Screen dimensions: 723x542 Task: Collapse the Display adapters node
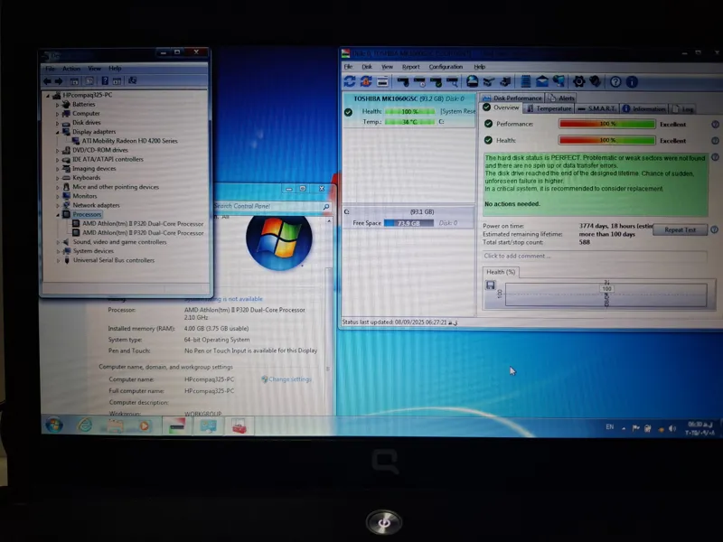[58, 132]
